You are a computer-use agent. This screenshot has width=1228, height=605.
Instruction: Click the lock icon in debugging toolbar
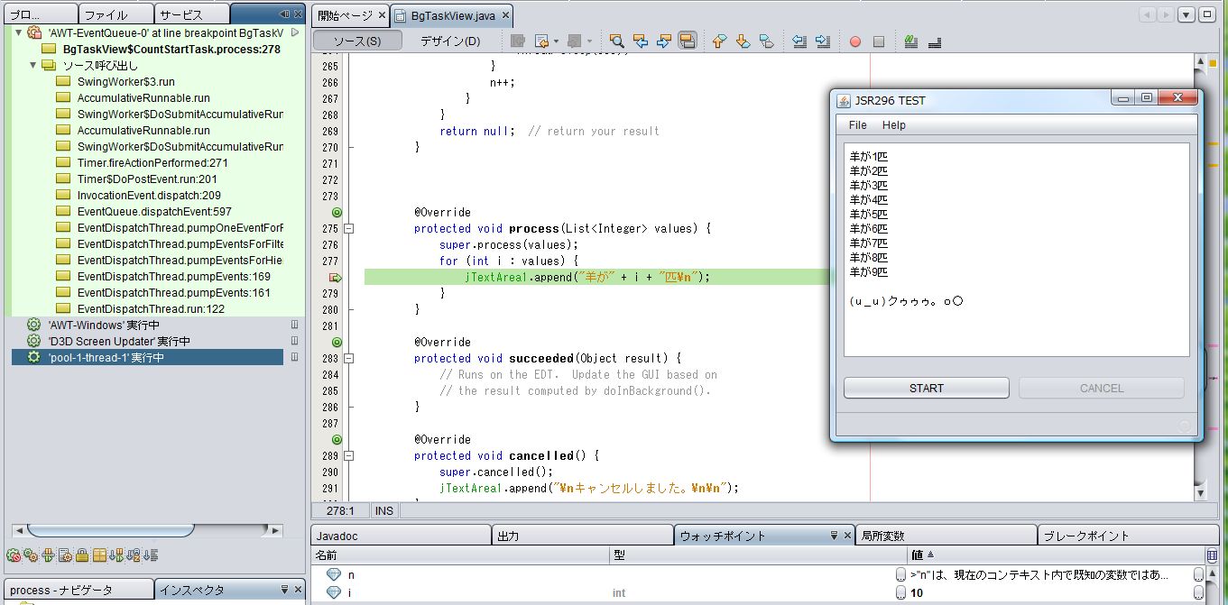coord(82,555)
